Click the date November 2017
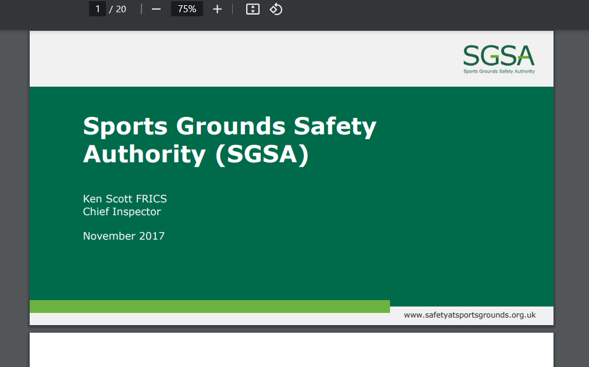 pos(123,236)
